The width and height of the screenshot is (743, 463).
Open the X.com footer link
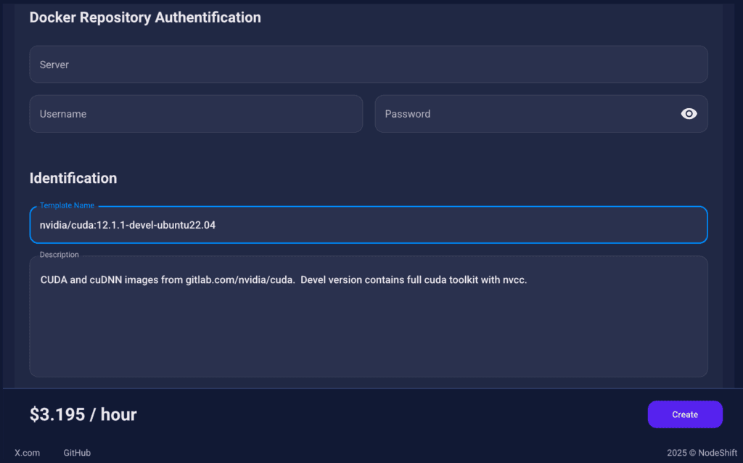pos(28,453)
